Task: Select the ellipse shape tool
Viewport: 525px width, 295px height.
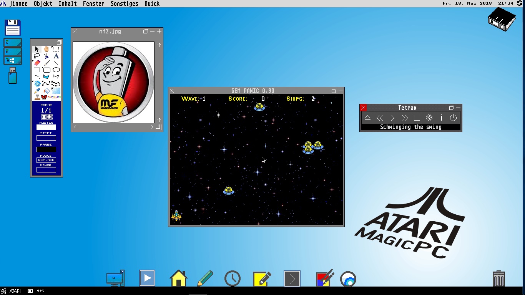Action: click(56, 70)
